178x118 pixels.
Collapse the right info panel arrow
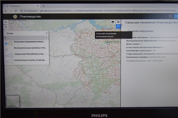click(x=122, y=25)
